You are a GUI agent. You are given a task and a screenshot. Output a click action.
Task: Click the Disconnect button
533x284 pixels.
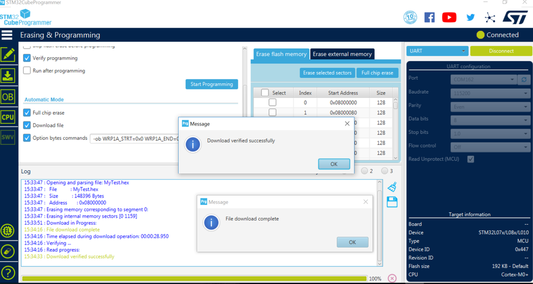502,51
